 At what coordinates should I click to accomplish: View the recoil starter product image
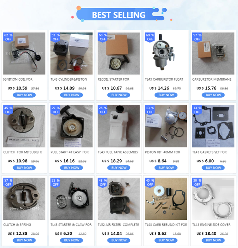pos(119,53)
